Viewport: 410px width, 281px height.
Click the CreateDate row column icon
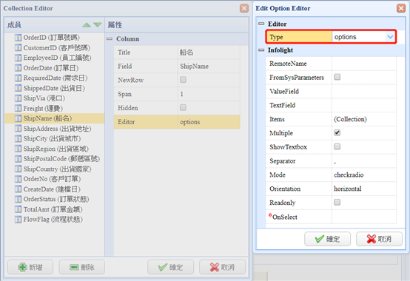[x=18, y=189]
